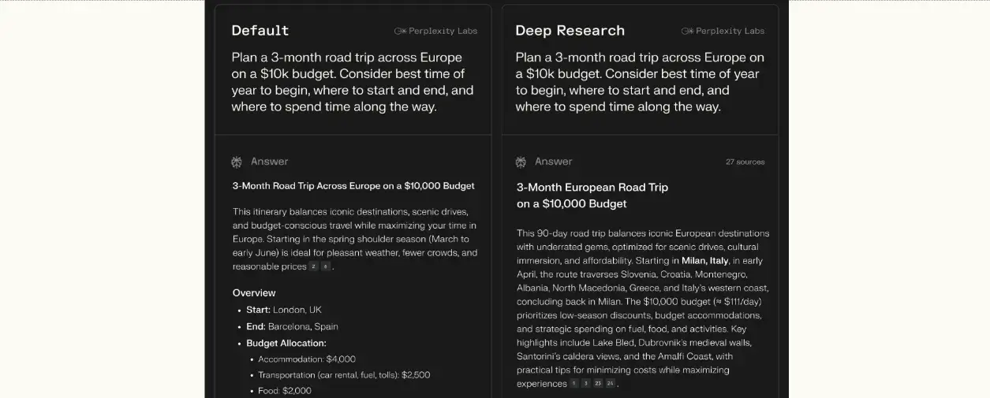Open citation badge 24 after "experiences"
This screenshot has height=398, width=990.
[610, 384]
